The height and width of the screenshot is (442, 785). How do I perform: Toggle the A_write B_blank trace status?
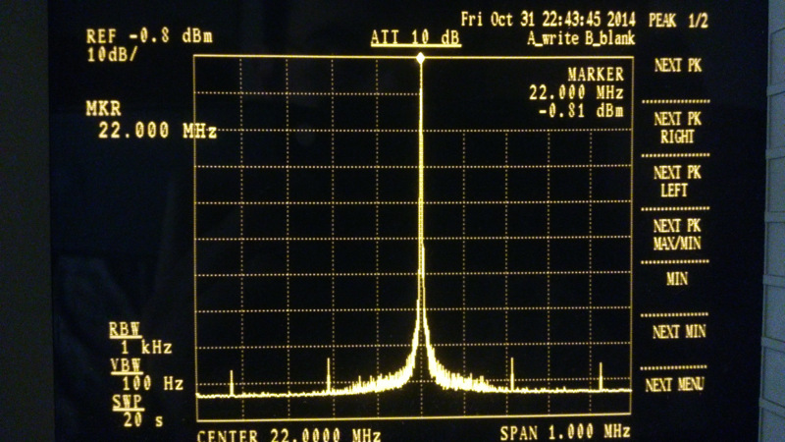pos(580,38)
